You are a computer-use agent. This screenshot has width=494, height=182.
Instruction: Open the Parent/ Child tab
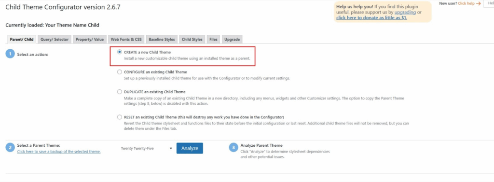coord(22,40)
